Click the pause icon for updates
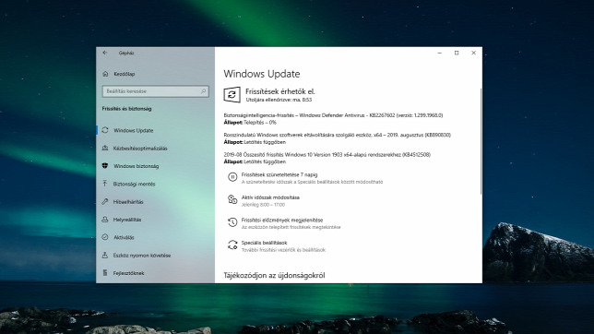Viewport: 594px width, 334px height. tap(232, 177)
